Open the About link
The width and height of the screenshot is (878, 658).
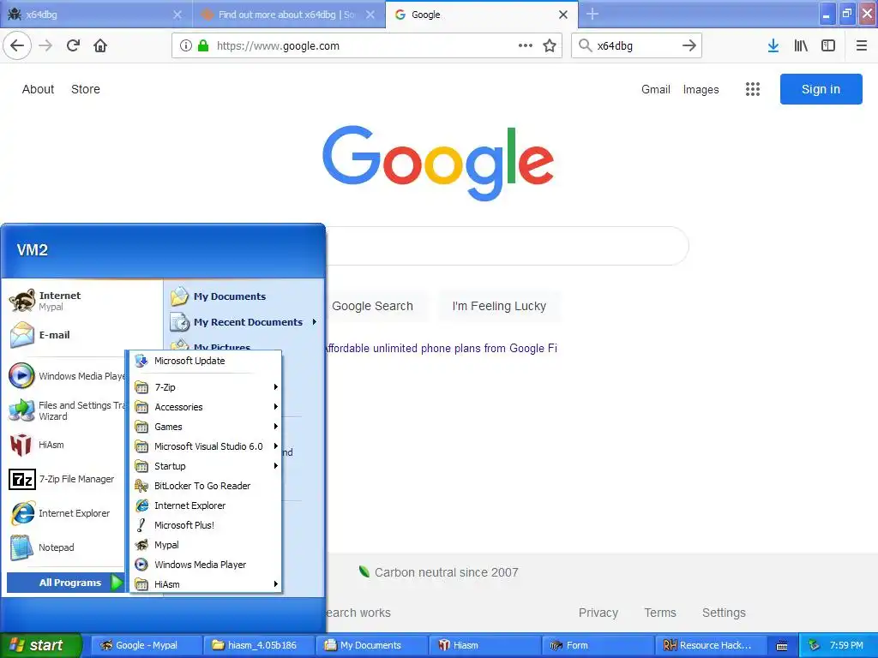click(x=38, y=89)
